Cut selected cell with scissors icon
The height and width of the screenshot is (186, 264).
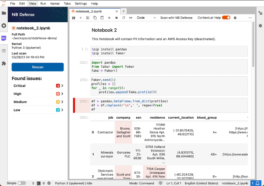point(88,18)
